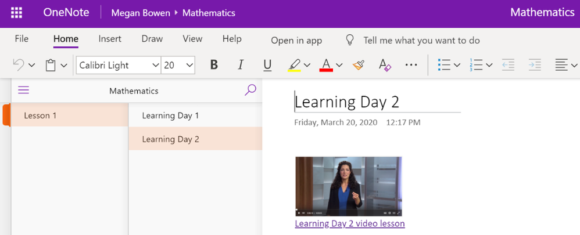Click the page time 12:17 PM
Image resolution: width=580 pixels, height=235 pixels.
coord(403,122)
